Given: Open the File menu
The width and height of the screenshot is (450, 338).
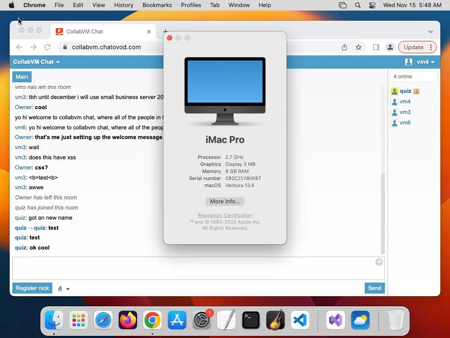Looking at the screenshot, I should point(59,5).
